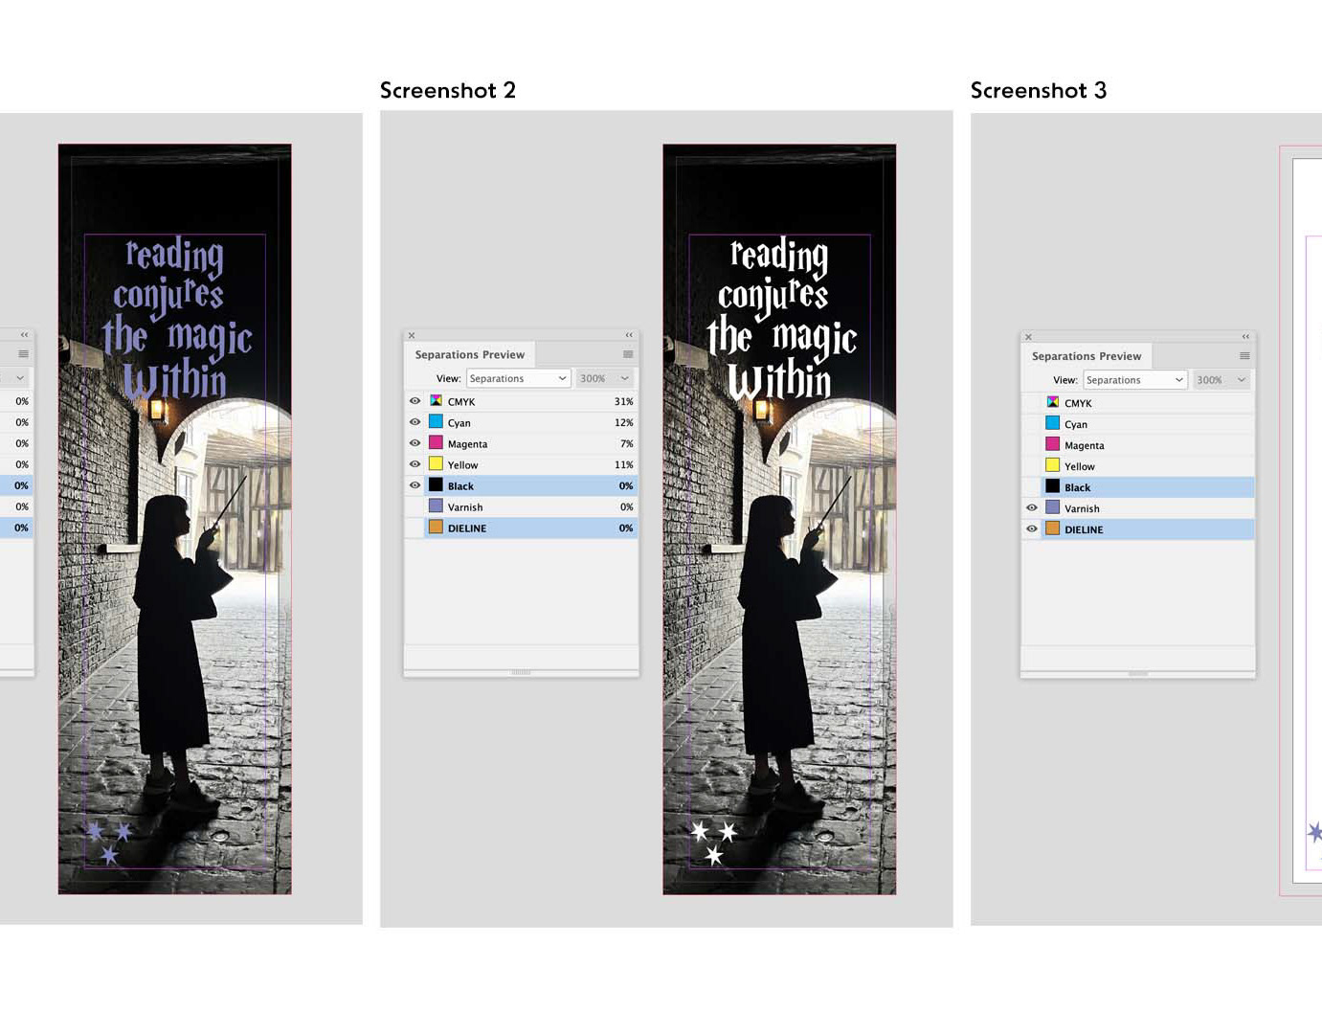The height and width of the screenshot is (1034, 1322).
Task: Open panel menu in Screenshot 3 Separations Preview
Action: pos(1244,356)
